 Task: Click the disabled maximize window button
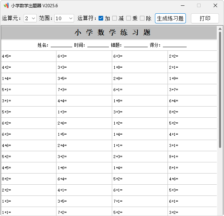coord(199,5)
